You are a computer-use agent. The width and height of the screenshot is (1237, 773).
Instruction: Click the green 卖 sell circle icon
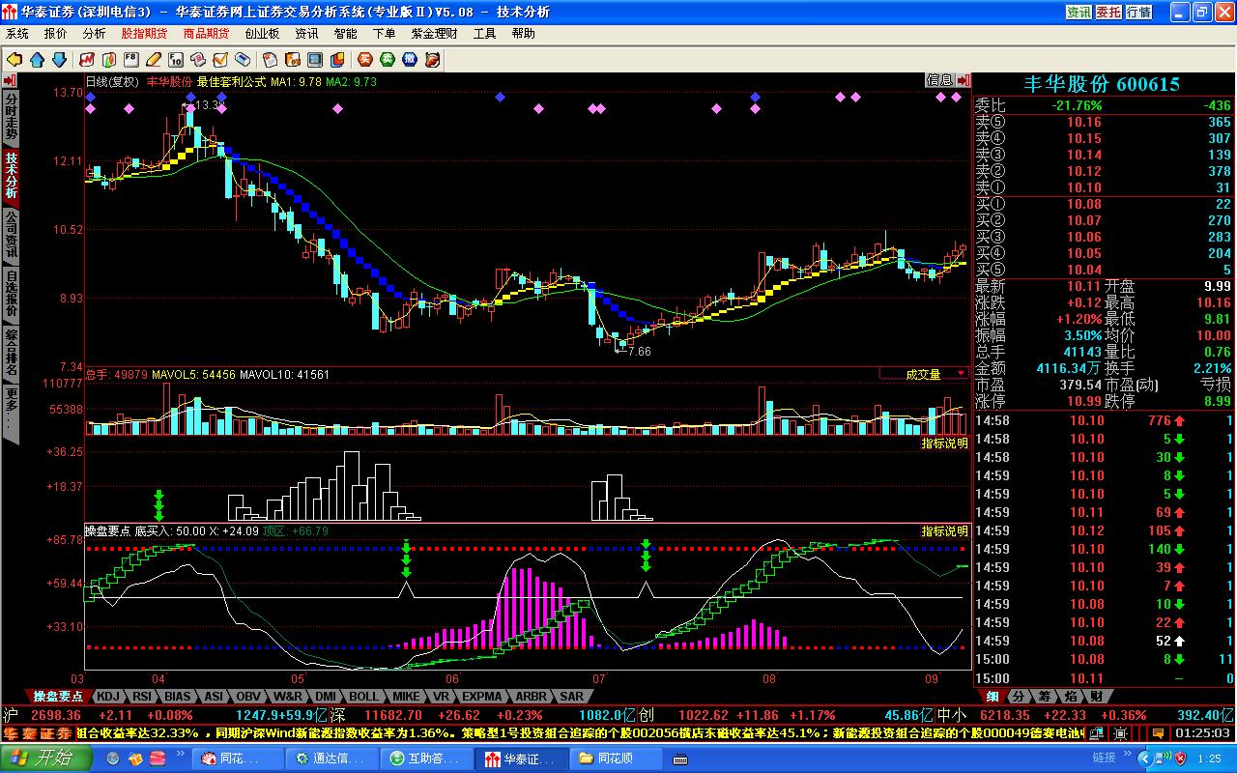387,60
